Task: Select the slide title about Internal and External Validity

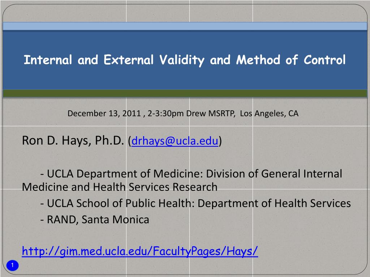Action: pyautogui.click(x=185, y=60)
